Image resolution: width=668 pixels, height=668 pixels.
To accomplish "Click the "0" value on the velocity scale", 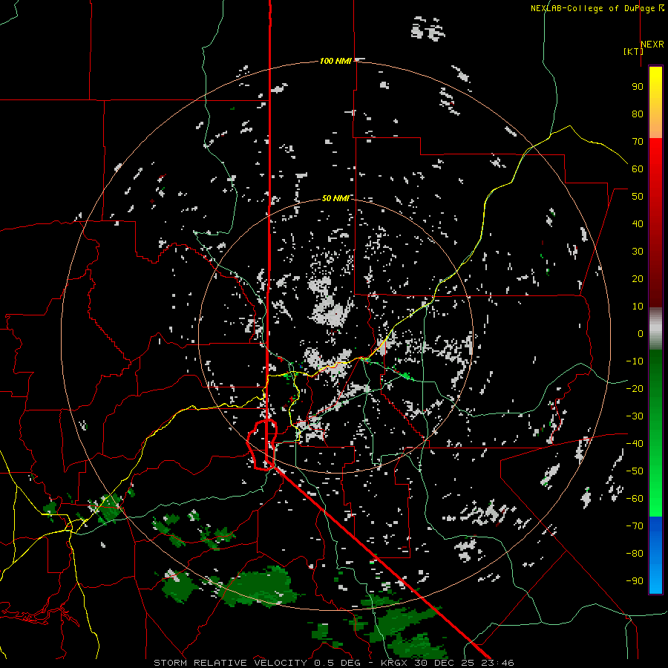I will tap(641, 333).
